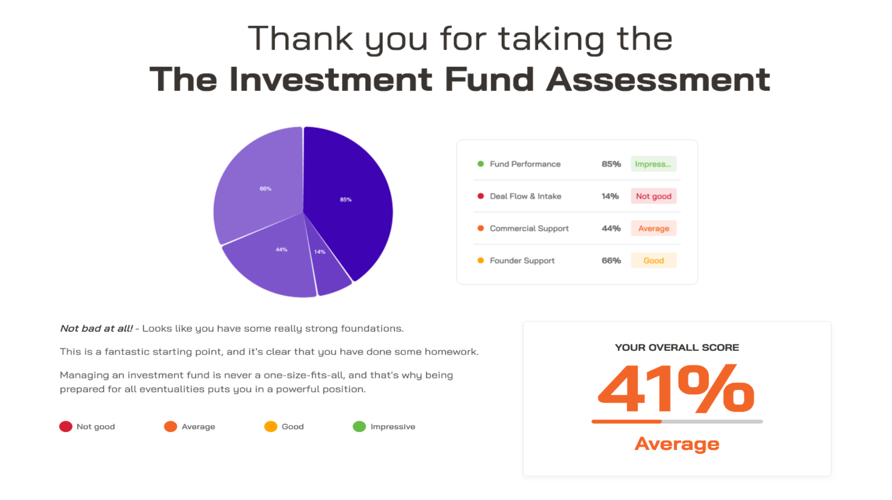Click the large 41% overall score

click(676, 389)
